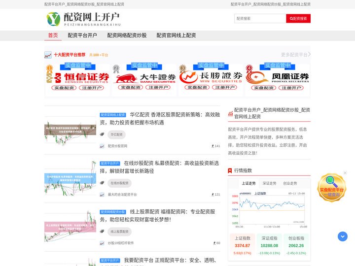The width and height of the screenshot is (355, 266).
Task: Click 实盘配资 under 凤凰证券
Action: click(263, 88)
